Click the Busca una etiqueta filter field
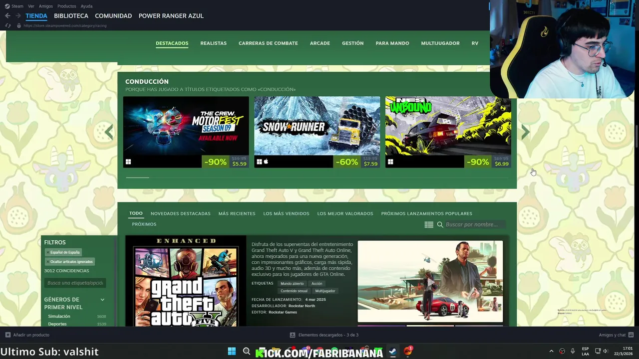639x359 pixels. tap(75, 283)
